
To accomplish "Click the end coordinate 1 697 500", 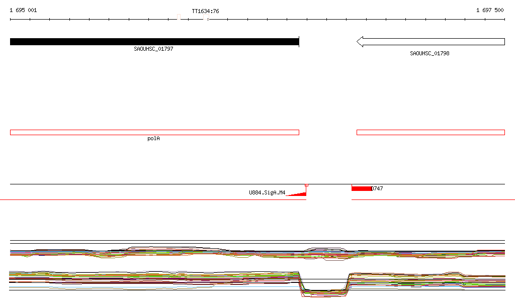I will [490, 10].
